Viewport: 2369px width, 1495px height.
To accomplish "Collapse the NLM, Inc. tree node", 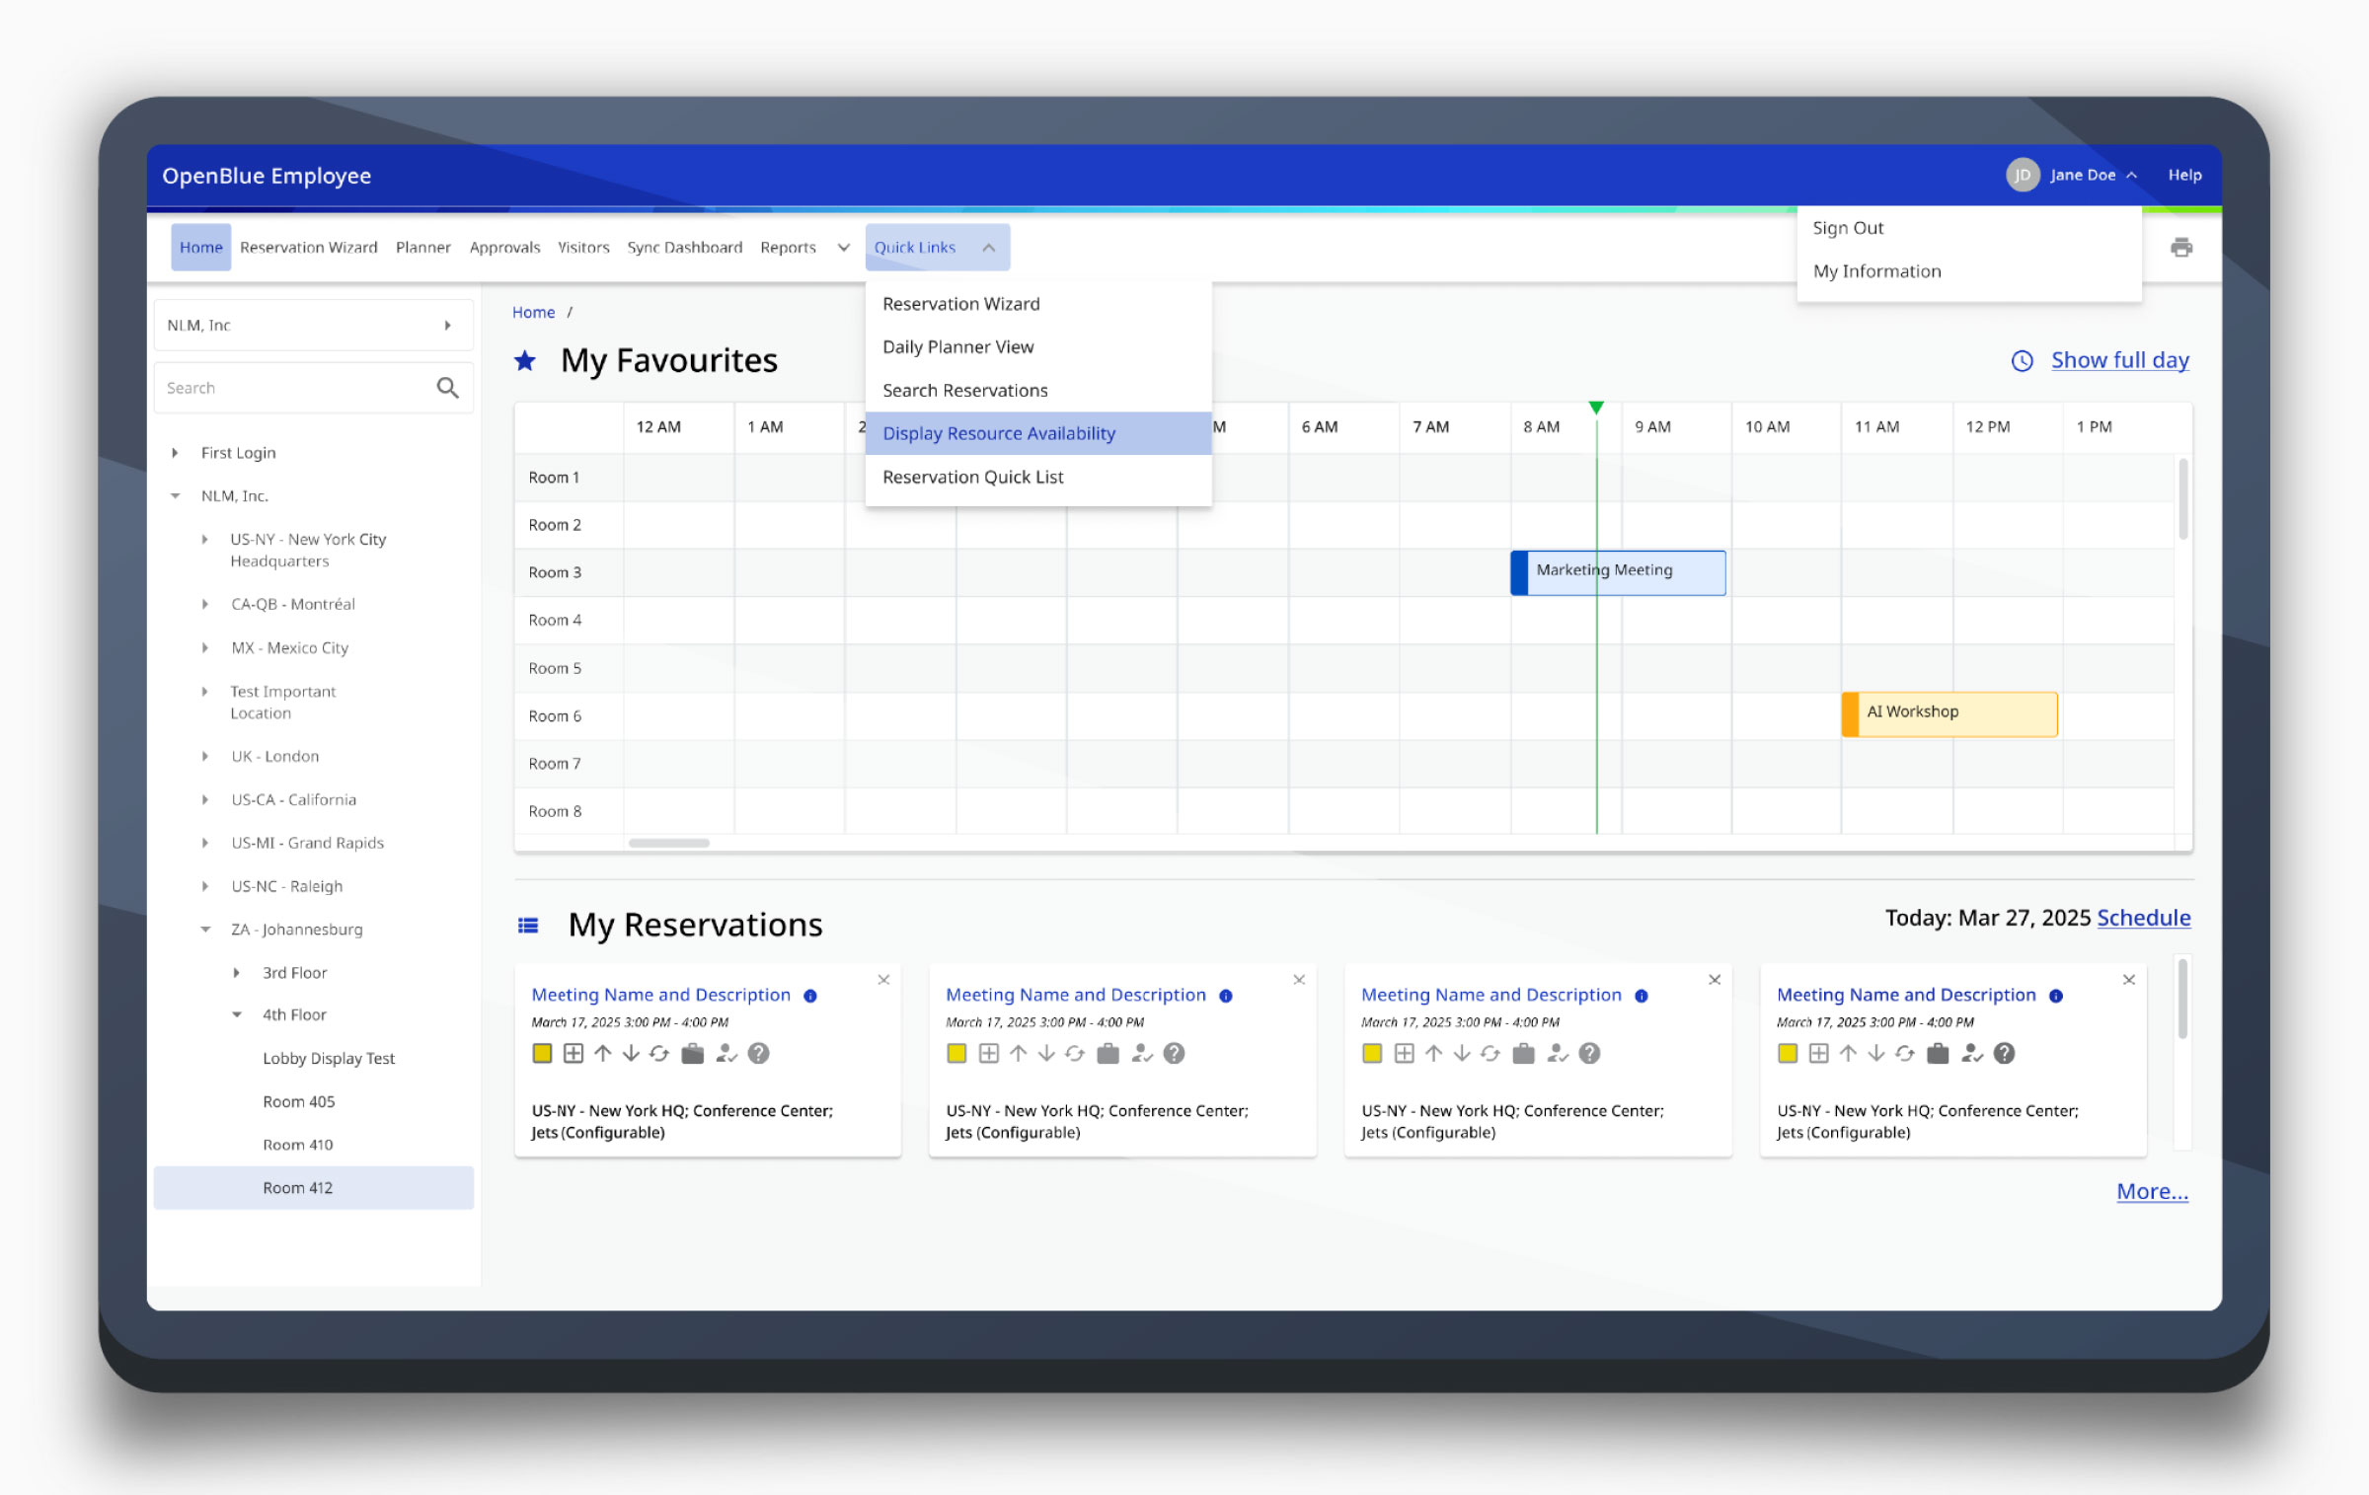I will click(175, 496).
